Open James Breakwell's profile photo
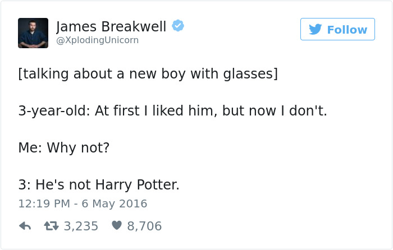393x250 pixels. pos(33,33)
